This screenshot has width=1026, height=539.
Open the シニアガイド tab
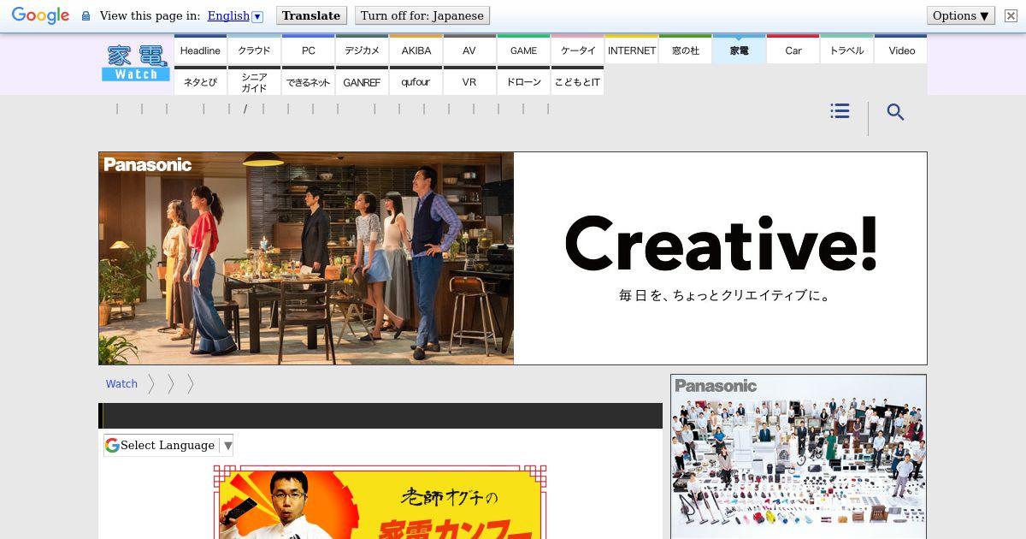tap(254, 81)
